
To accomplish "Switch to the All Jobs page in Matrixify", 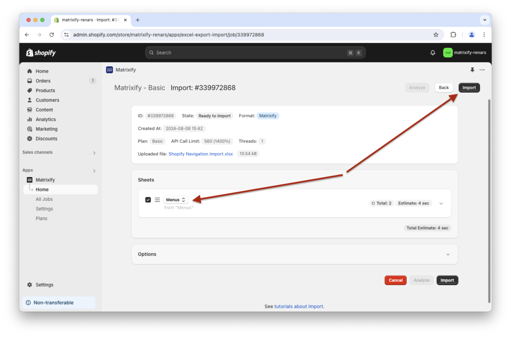I will [x=44, y=199].
